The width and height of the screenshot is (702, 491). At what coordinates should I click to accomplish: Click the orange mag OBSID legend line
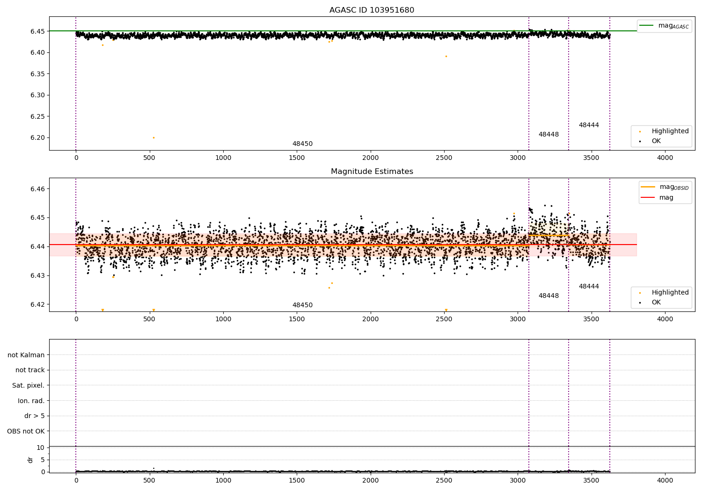[x=648, y=187]
